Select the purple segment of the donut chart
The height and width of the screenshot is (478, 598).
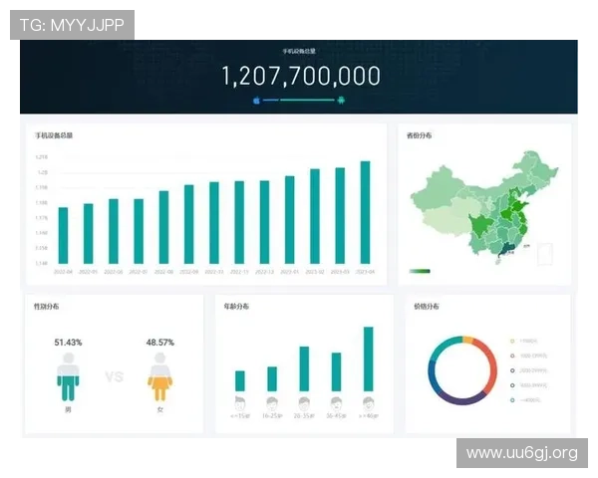pos(460,399)
